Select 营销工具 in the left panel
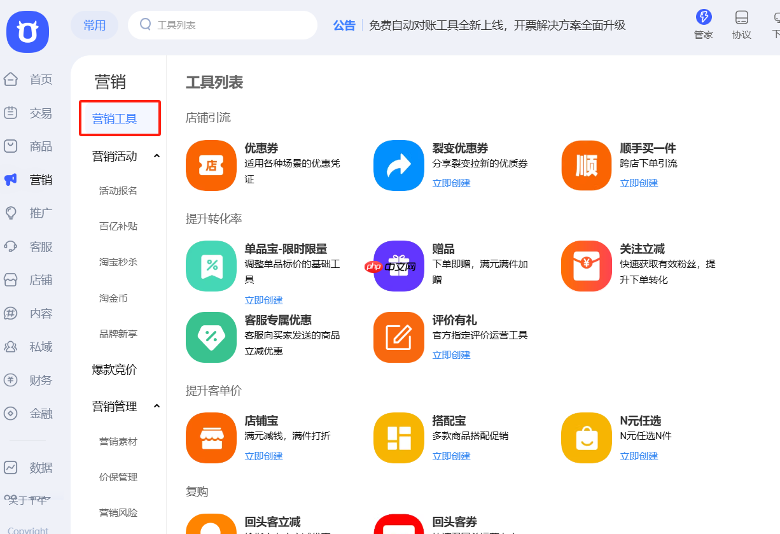The height and width of the screenshot is (534, 780). click(x=120, y=118)
